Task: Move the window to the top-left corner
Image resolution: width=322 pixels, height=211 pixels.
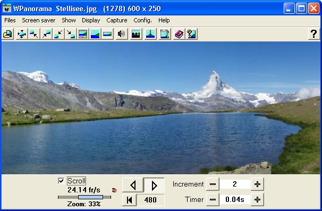Action: tap(34, 34)
